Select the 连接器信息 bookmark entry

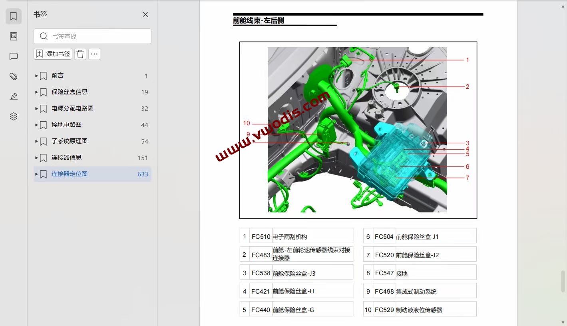(x=67, y=158)
